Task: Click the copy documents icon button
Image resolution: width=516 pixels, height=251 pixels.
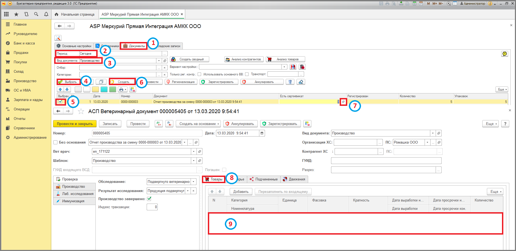Action: click(101, 82)
